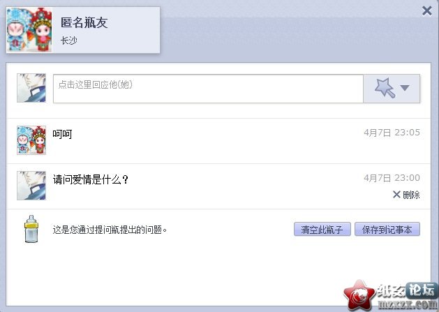Image resolution: width=439 pixels, height=312 pixels.
Task: Click the 保存到记事本 button
Action: tap(387, 230)
